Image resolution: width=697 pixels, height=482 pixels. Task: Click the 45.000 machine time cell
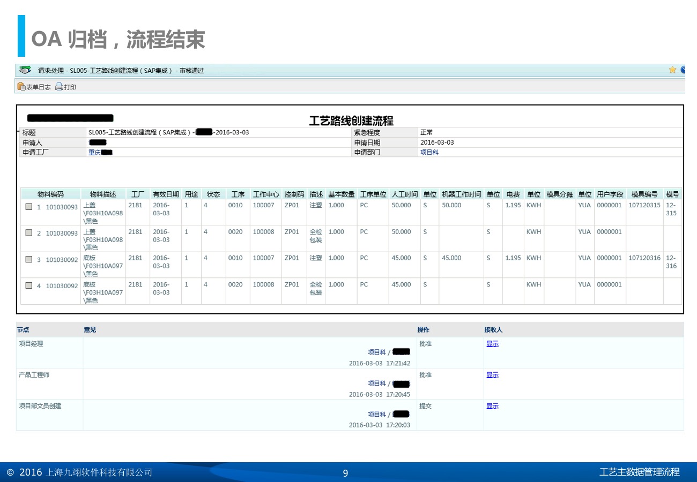451,258
